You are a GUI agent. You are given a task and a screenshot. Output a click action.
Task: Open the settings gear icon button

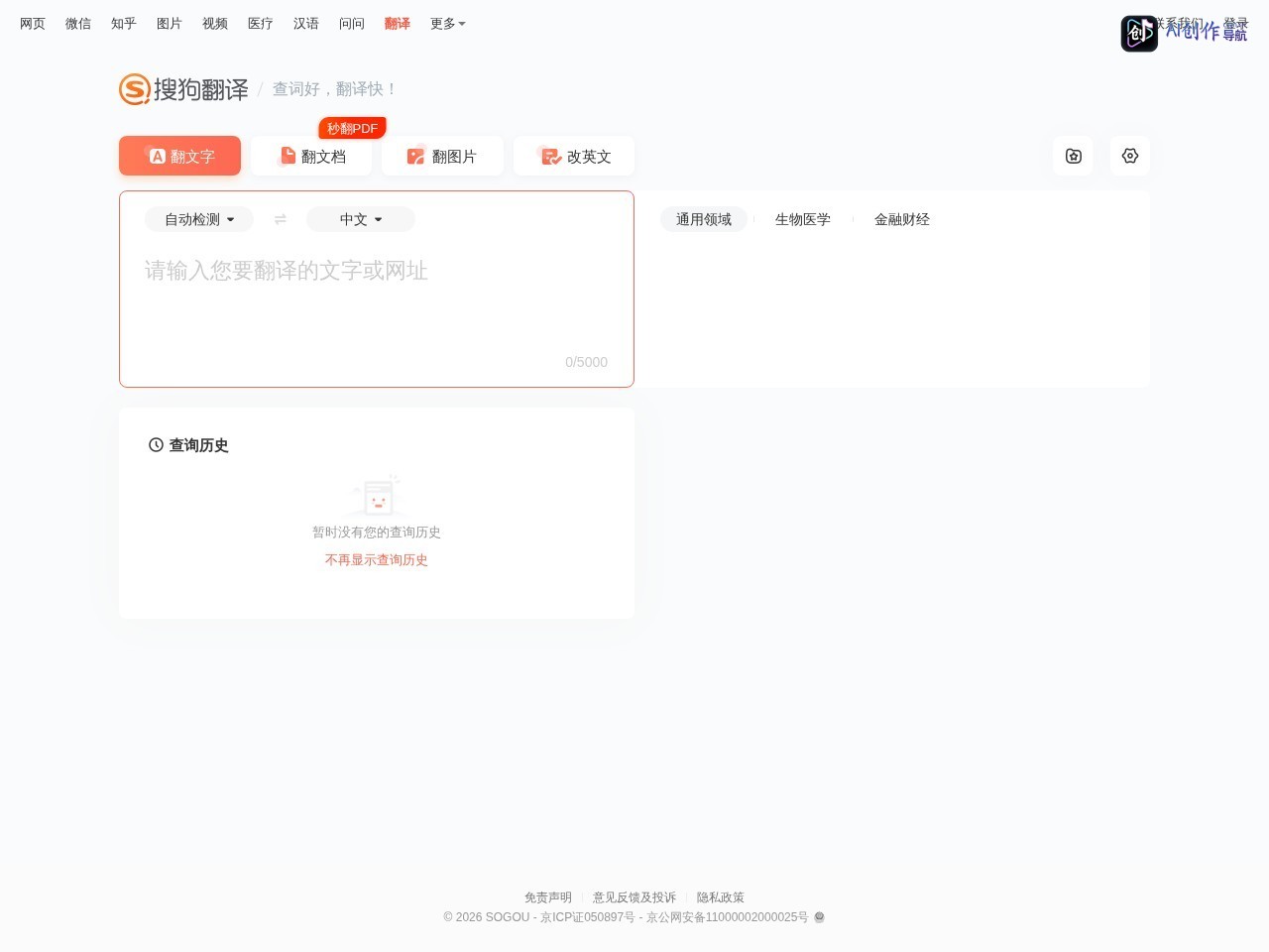coord(1130,156)
